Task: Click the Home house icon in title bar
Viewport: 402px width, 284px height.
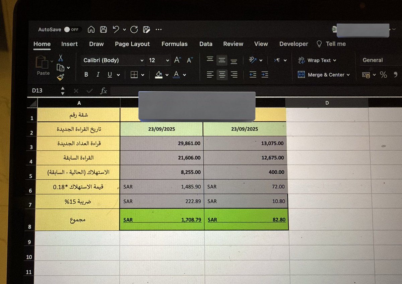Action: (91, 29)
